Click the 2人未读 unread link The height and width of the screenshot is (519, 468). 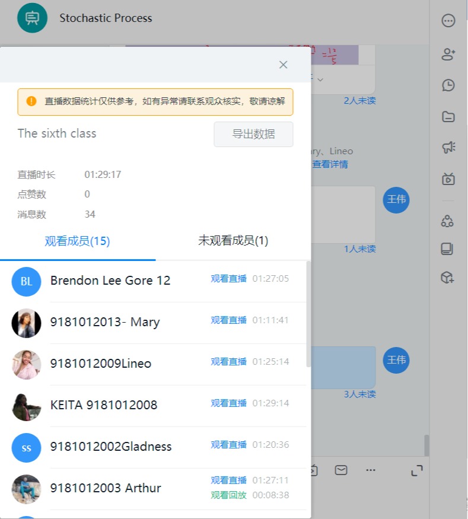[359, 101]
